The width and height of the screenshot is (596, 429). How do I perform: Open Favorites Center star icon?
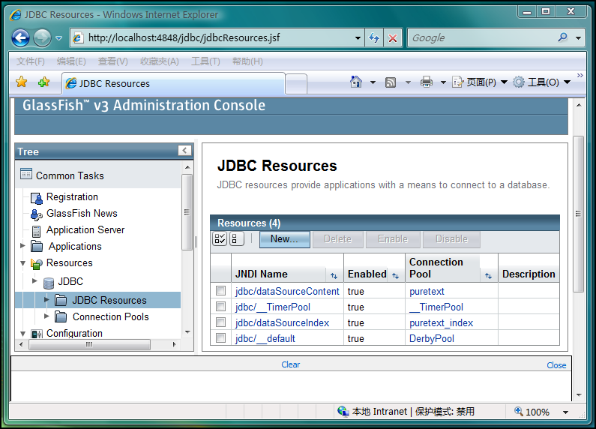22,82
